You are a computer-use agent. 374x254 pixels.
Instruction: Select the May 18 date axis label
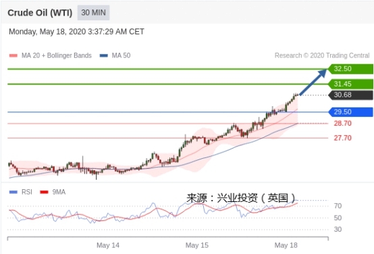pyautogui.click(x=286, y=245)
